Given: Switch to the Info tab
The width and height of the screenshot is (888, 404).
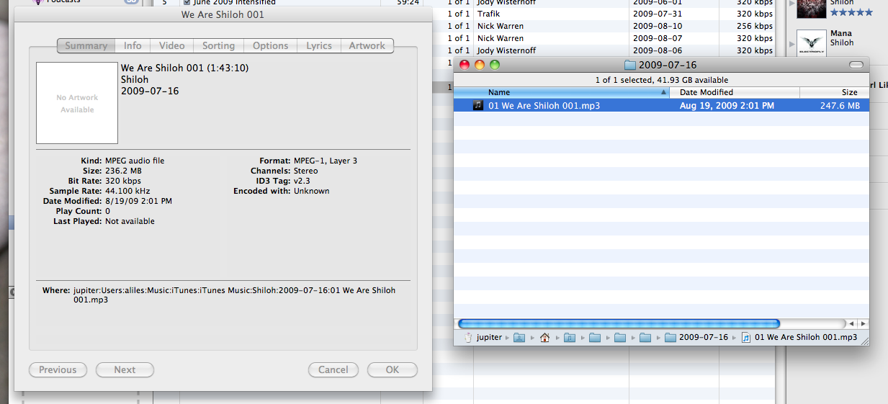Looking at the screenshot, I should click(x=133, y=45).
